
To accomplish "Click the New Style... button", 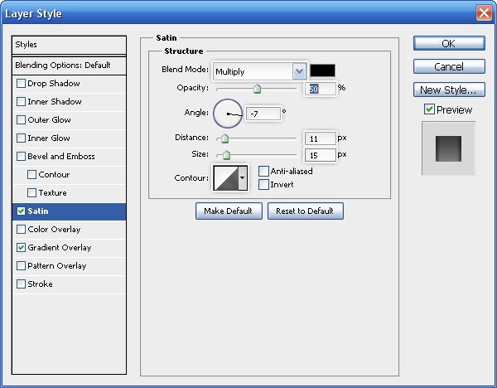I will tap(448, 90).
